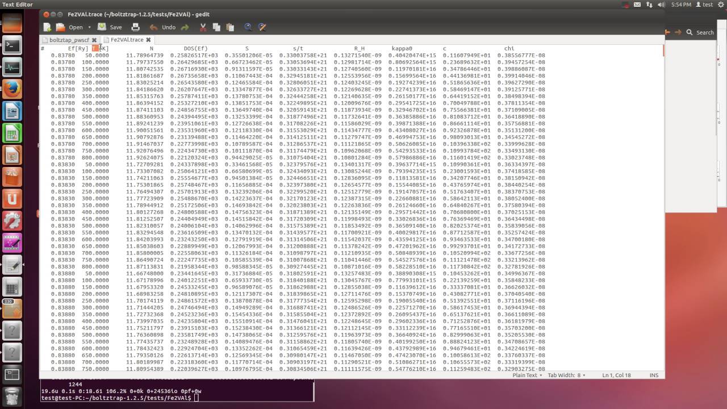Open LibreOffice Writer from the launcher

[12, 111]
